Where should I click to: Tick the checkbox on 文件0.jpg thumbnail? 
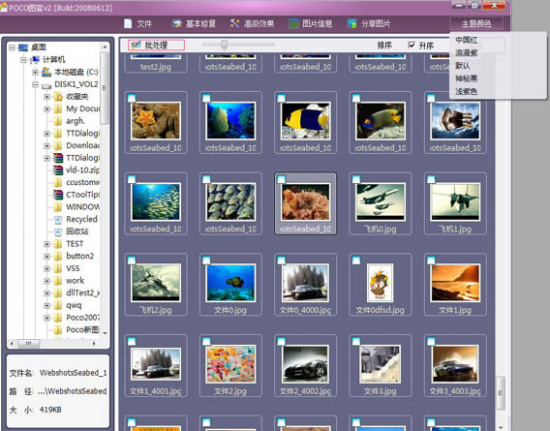(206, 261)
